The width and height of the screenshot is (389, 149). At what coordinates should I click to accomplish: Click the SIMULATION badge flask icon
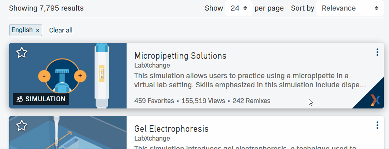tap(20, 99)
